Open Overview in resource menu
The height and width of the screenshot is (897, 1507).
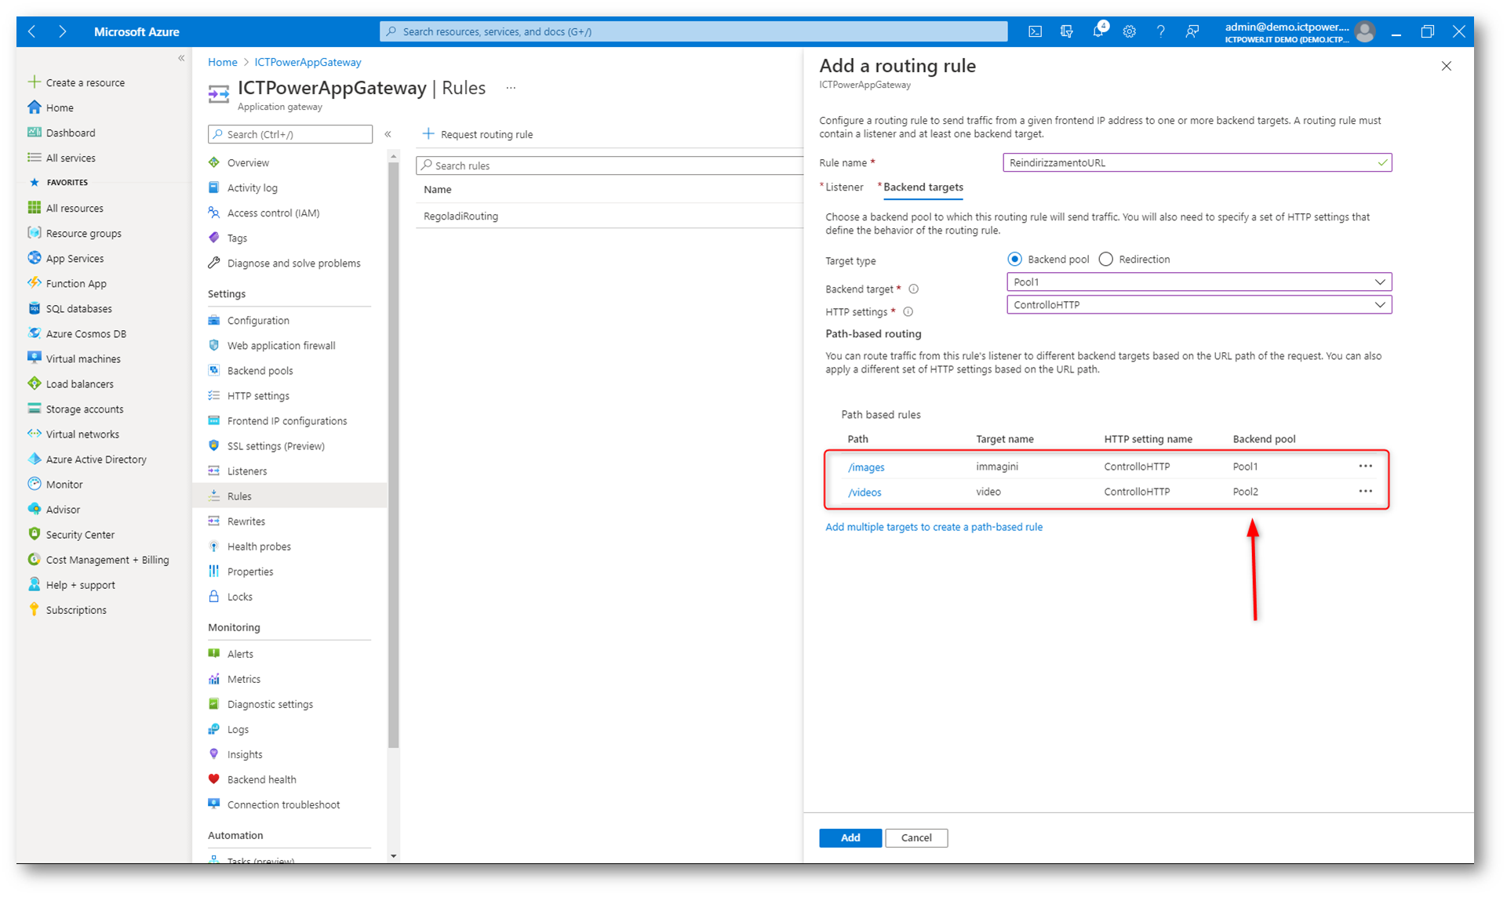point(248,162)
